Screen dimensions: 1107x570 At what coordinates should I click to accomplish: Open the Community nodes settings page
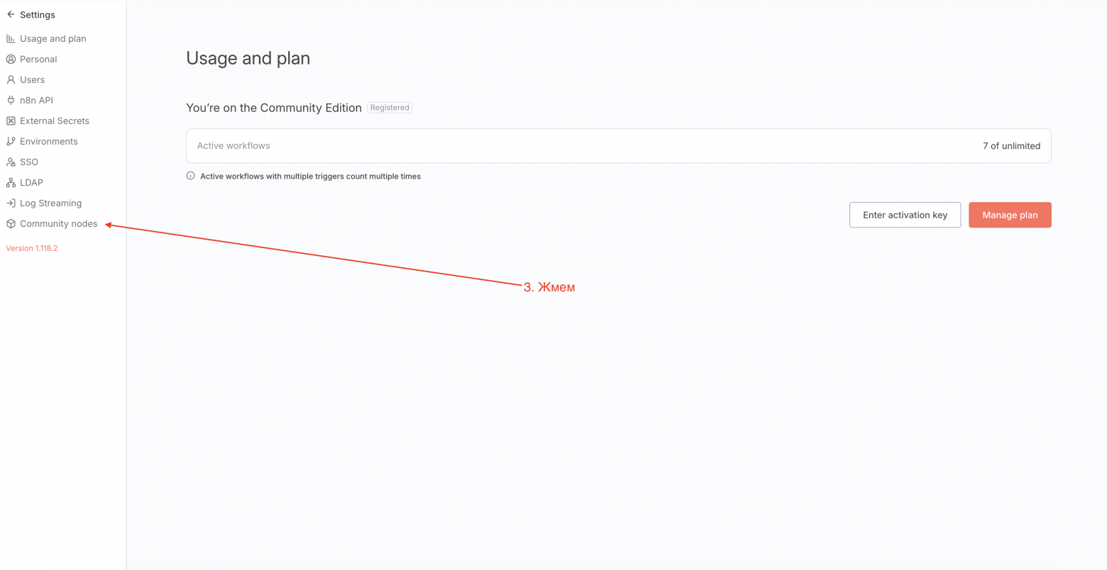(58, 223)
